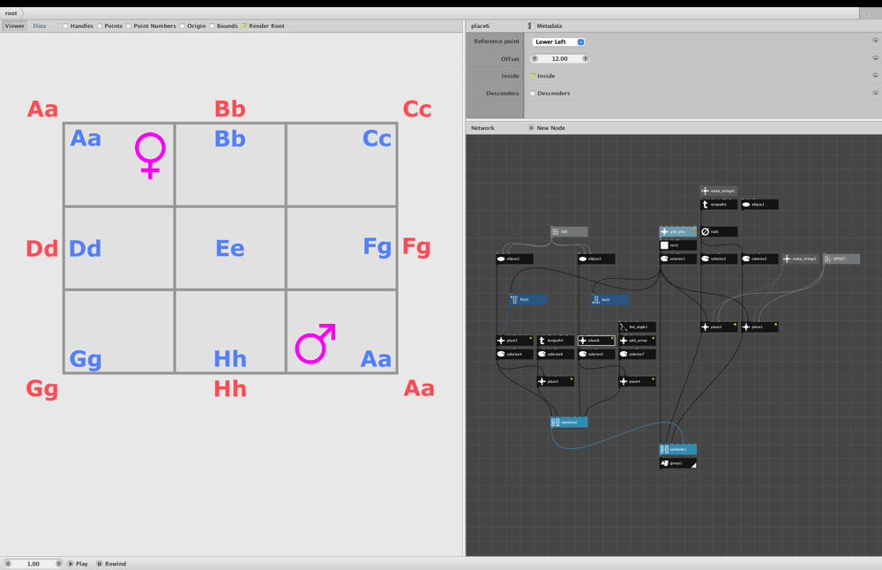Click the root breadcrumb
This screenshot has height=570, width=882.
(x=11, y=13)
